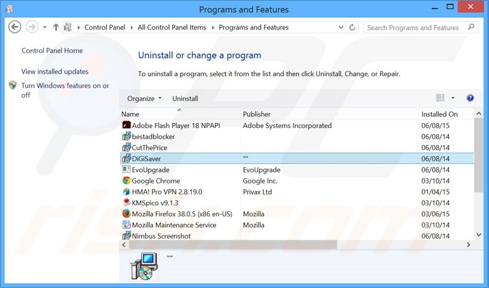Open View installed updates
This screenshot has height=288, width=489.
coord(55,72)
